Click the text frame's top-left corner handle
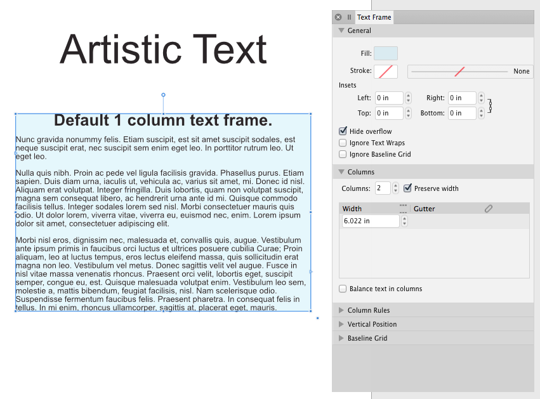540x399 pixels. 15,114
